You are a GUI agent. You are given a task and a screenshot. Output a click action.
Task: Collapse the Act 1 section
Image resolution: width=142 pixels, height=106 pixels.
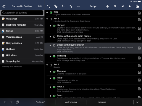tap(47, 19)
